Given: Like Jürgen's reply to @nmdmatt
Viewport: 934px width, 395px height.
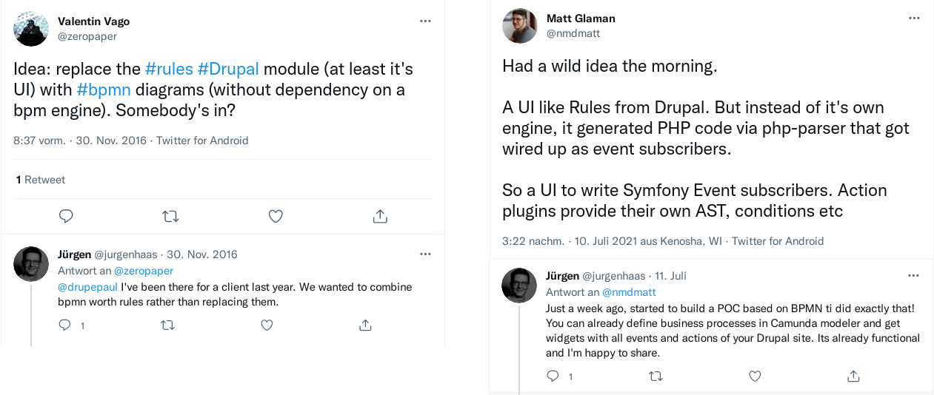Looking at the screenshot, I should (x=755, y=376).
